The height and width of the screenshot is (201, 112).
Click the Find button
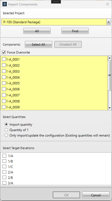tap(75, 31)
